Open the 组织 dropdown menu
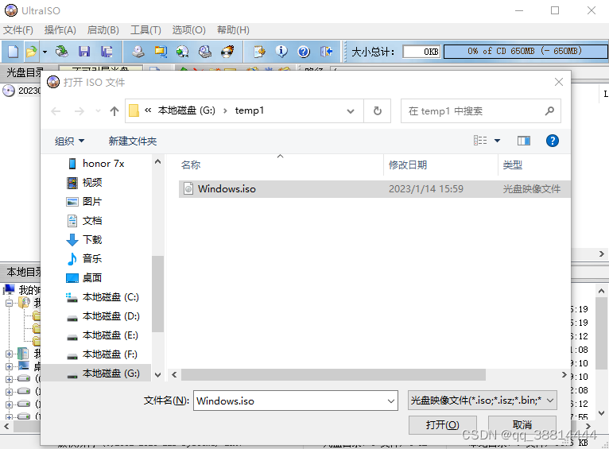The width and height of the screenshot is (609, 449). click(69, 141)
